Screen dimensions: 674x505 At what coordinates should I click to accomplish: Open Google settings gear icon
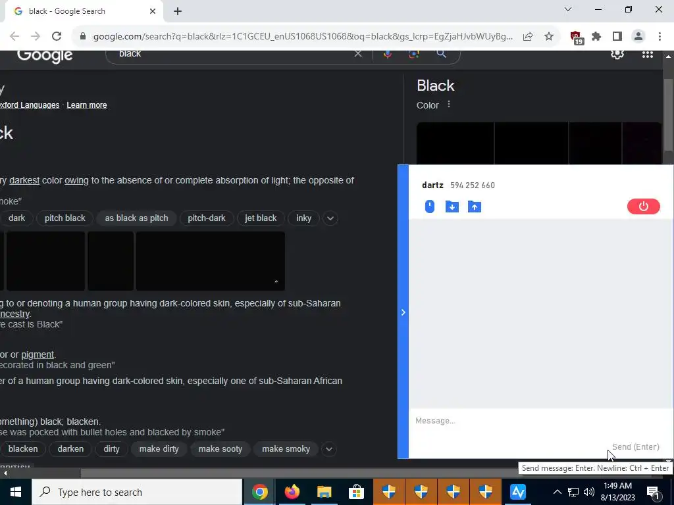(x=617, y=54)
